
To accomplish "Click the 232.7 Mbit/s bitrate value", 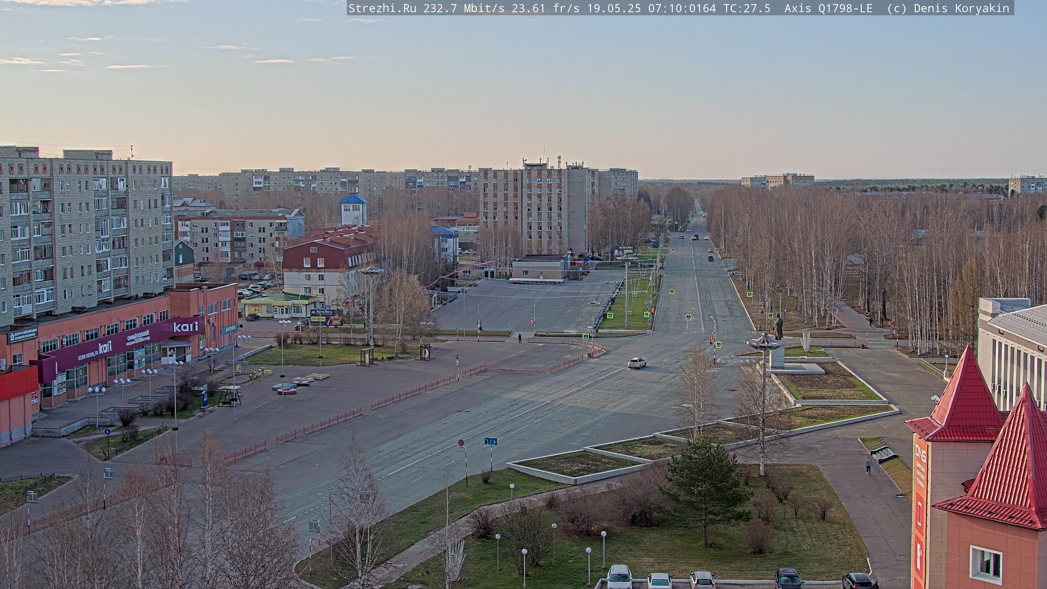I will [464, 8].
